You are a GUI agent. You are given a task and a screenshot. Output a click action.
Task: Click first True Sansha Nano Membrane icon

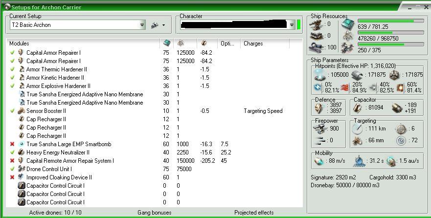(22, 94)
